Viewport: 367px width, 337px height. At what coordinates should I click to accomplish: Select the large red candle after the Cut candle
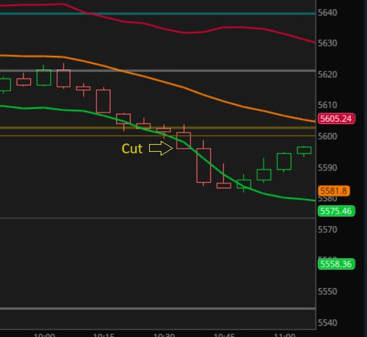[203, 165]
